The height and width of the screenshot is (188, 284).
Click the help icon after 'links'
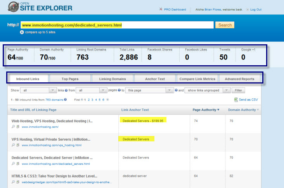(x=66, y=90)
